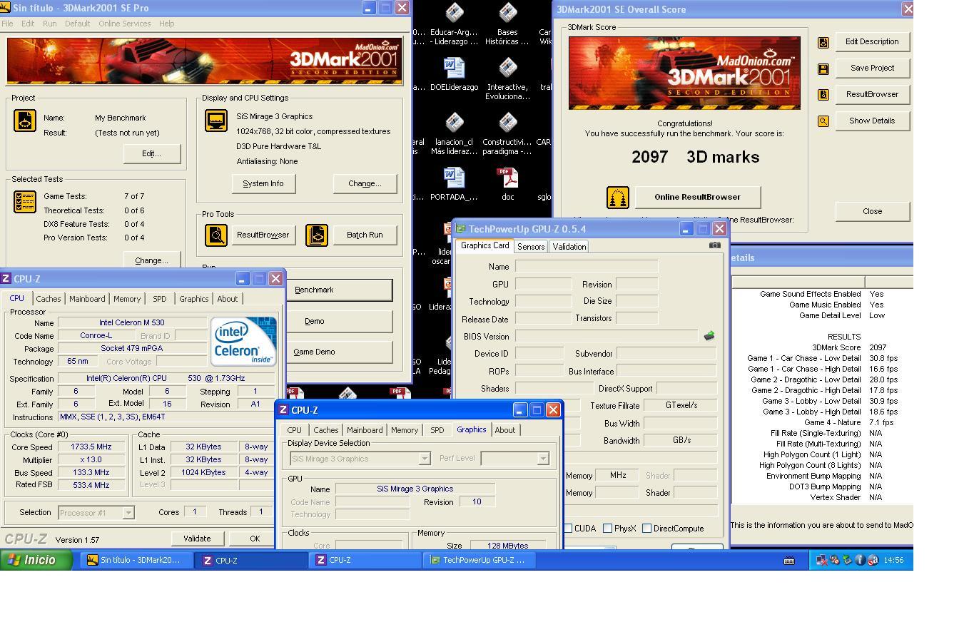974x632 pixels.
Task: Click Memory Size value 128 MBytes
Action: [x=507, y=546]
